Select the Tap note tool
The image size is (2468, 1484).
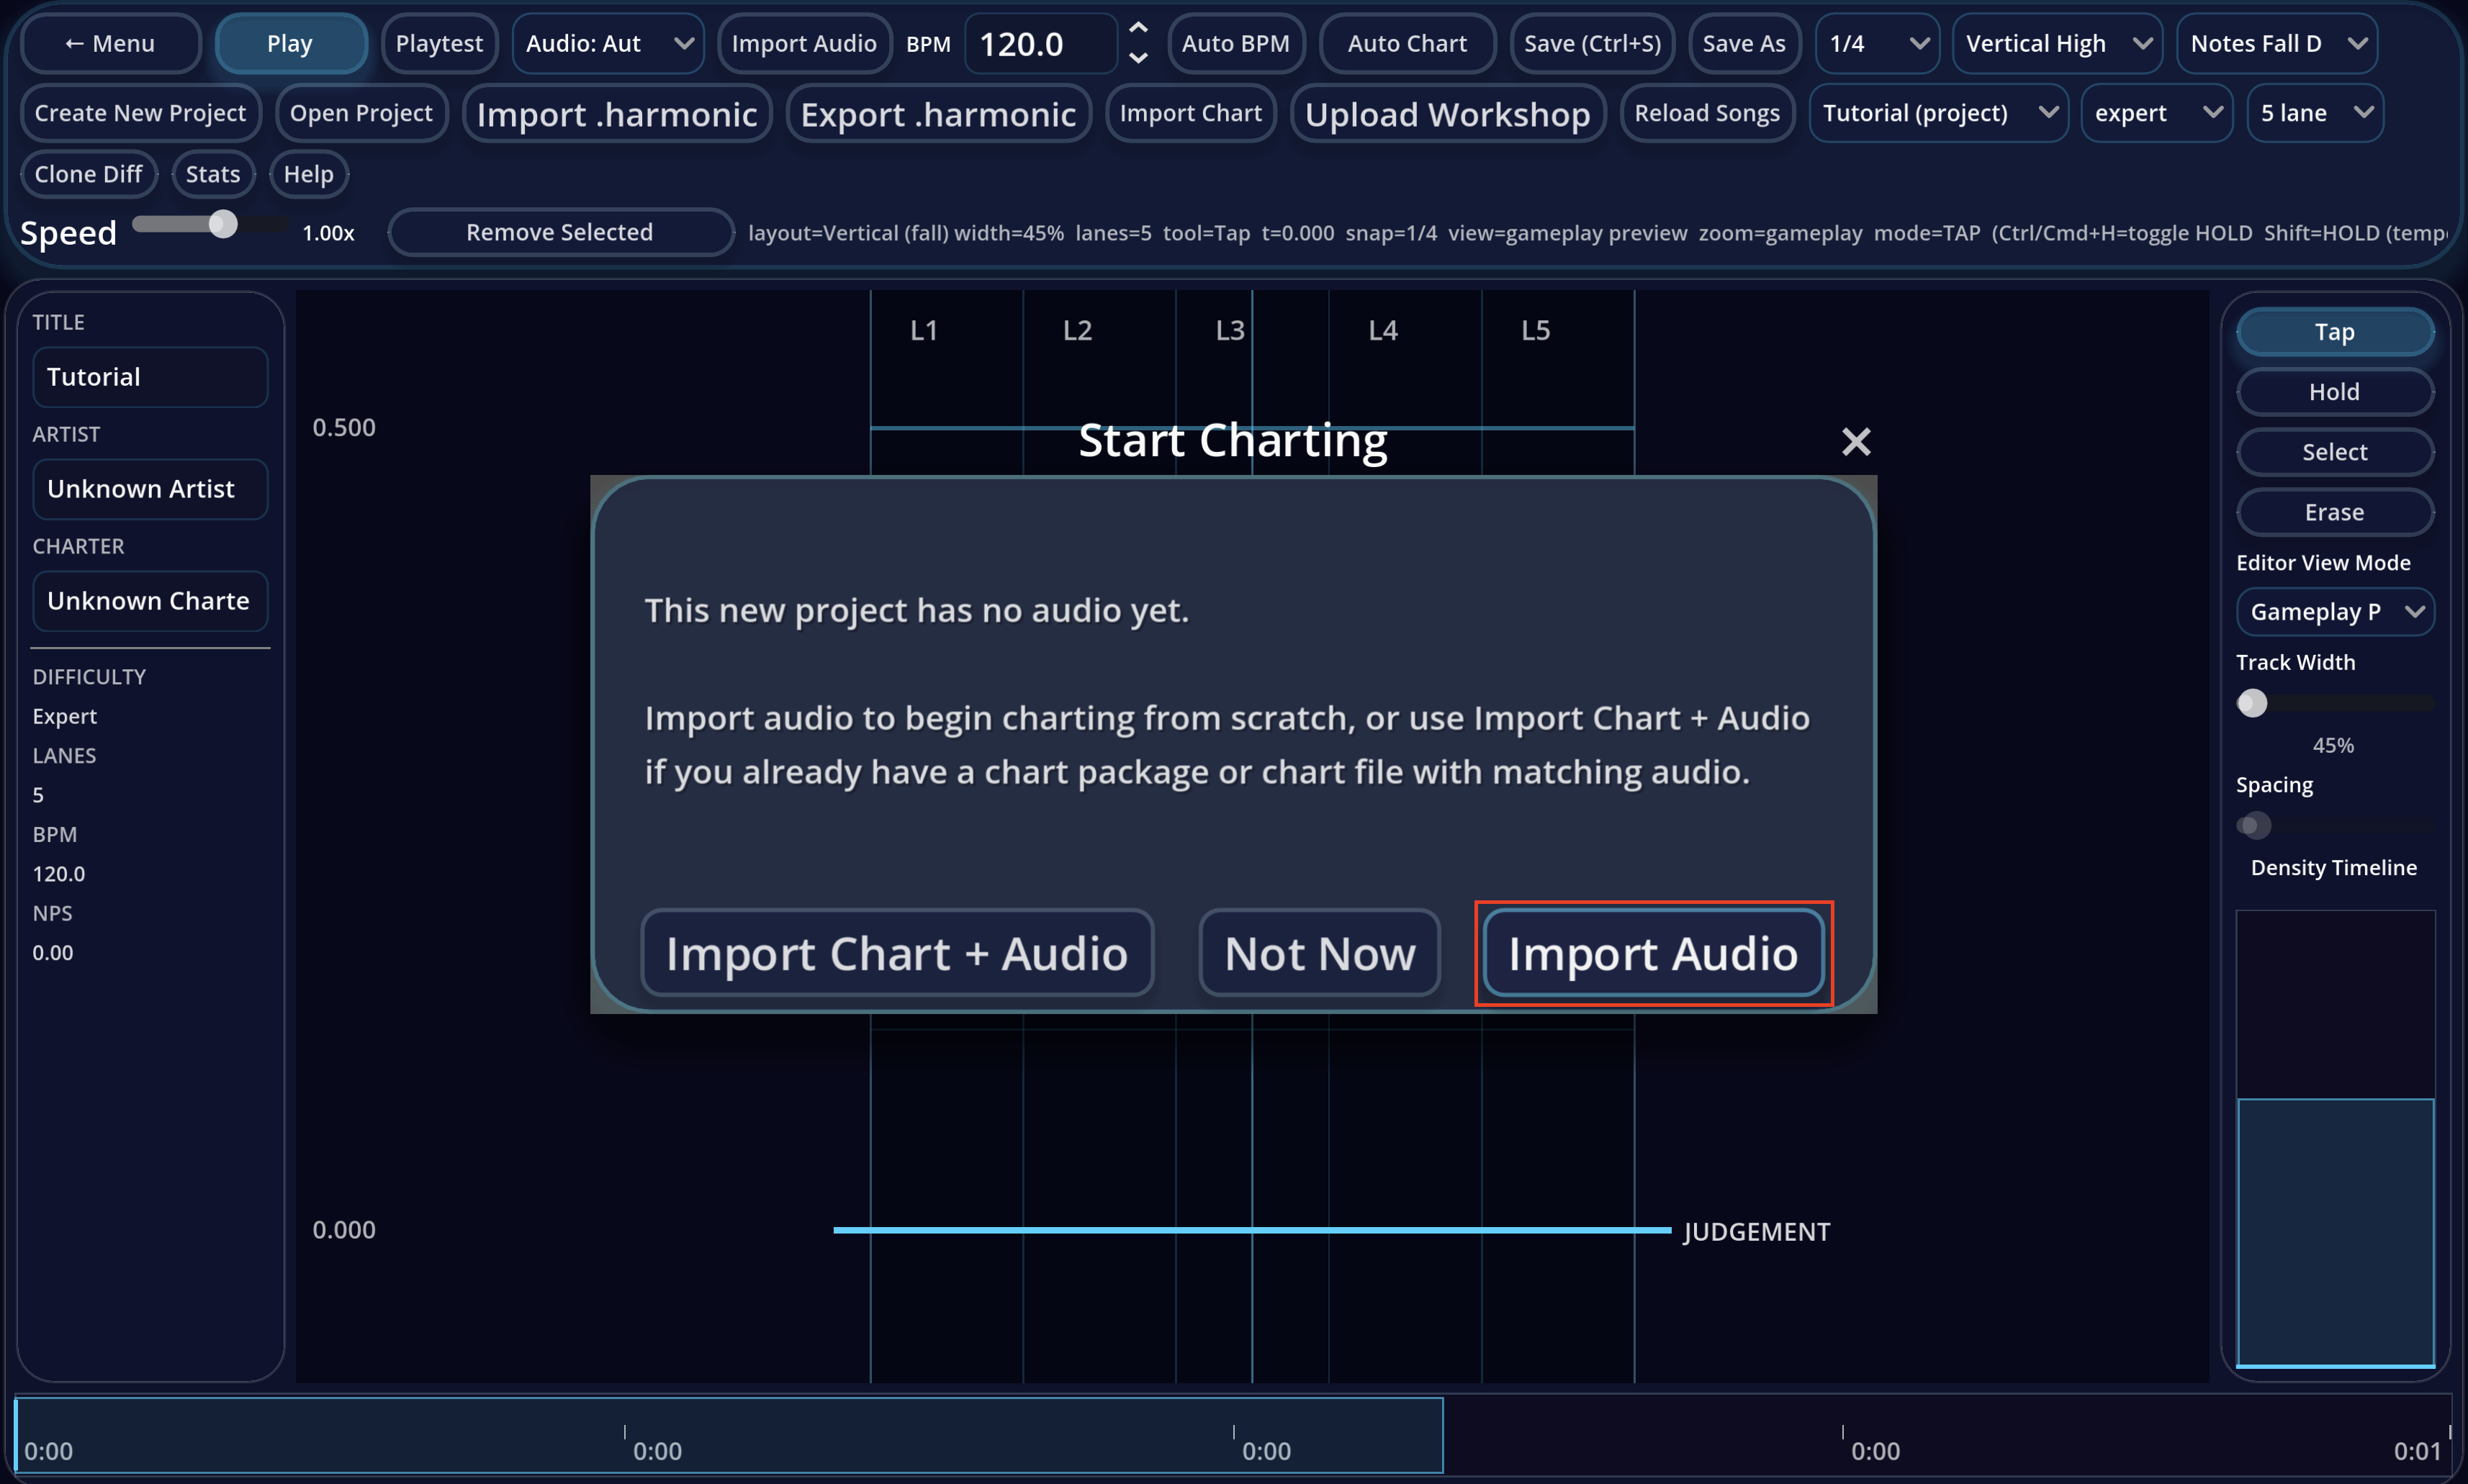[2334, 331]
